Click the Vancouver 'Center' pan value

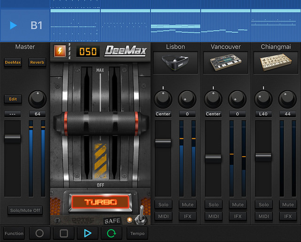[x=213, y=114]
